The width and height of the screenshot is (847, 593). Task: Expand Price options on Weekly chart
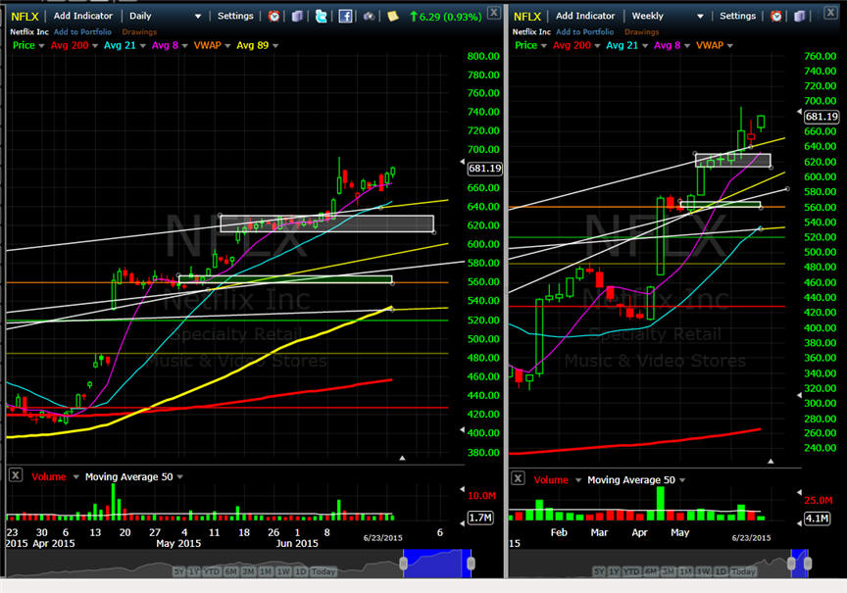tap(544, 46)
